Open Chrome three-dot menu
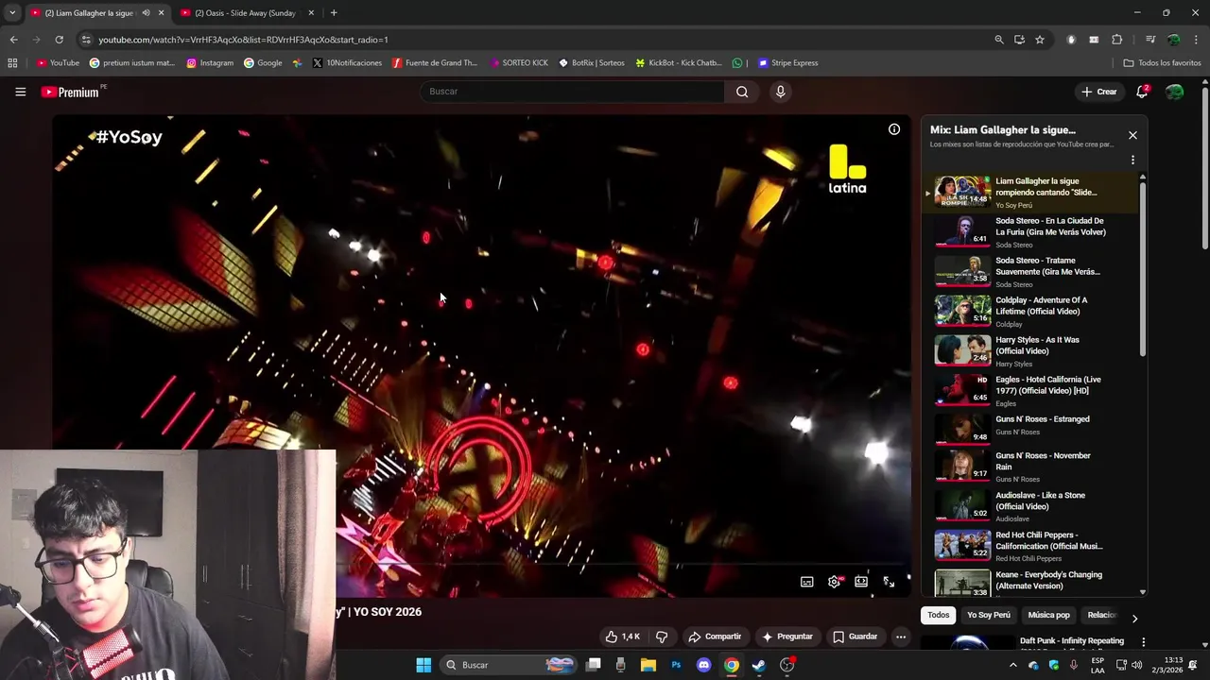 click(1196, 40)
